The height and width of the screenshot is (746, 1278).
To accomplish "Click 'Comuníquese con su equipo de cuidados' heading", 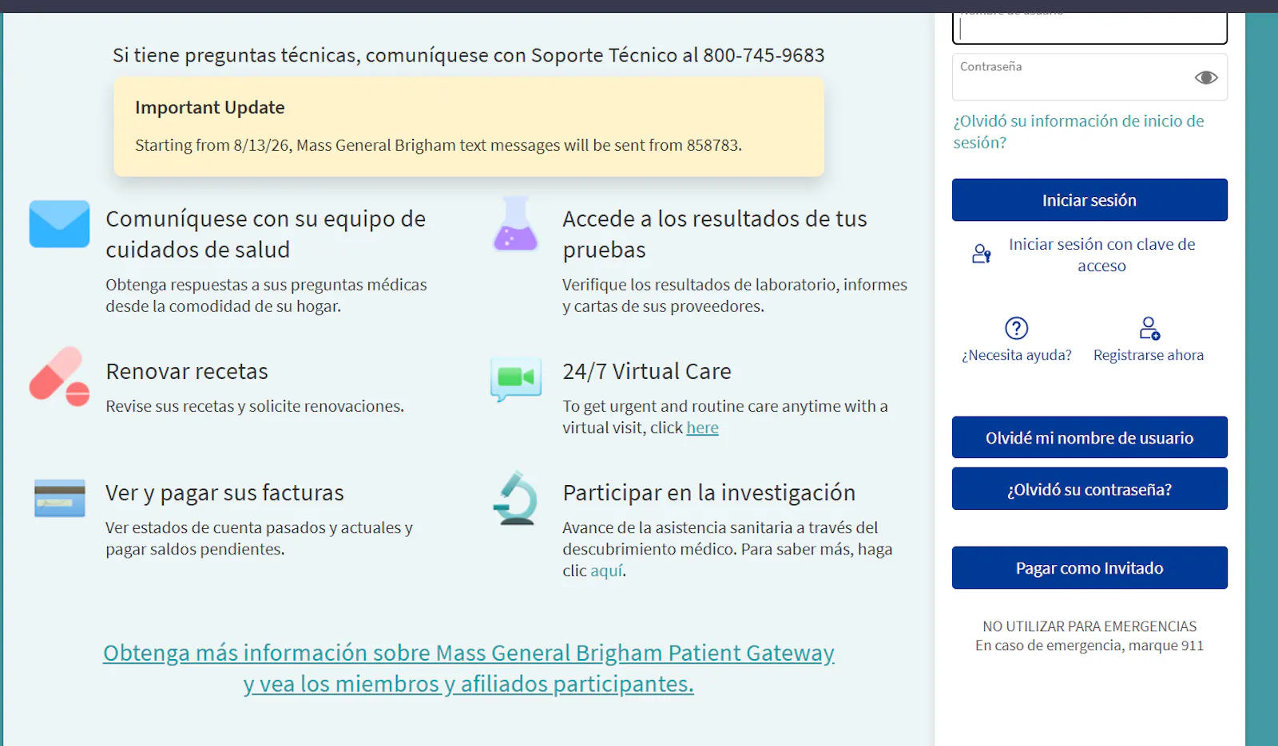I will pyautogui.click(x=265, y=234).
